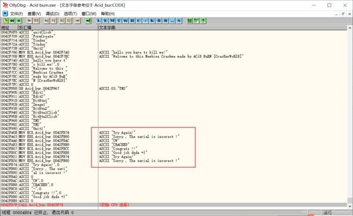Open the 帮助(H) menu

click(x=108, y=14)
